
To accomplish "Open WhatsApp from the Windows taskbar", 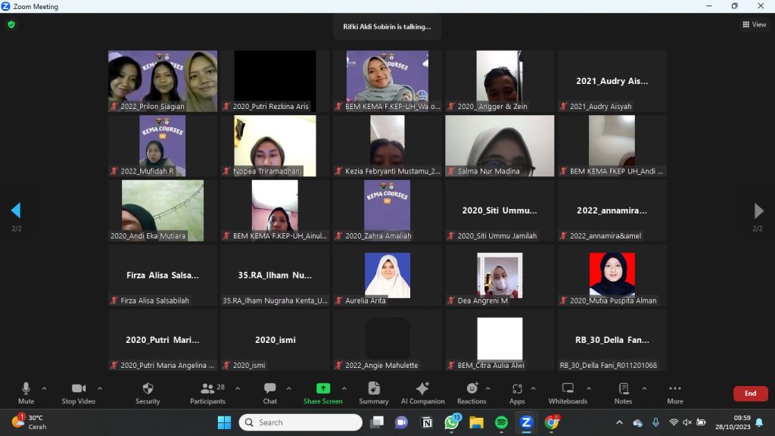I will pos(452,422).
